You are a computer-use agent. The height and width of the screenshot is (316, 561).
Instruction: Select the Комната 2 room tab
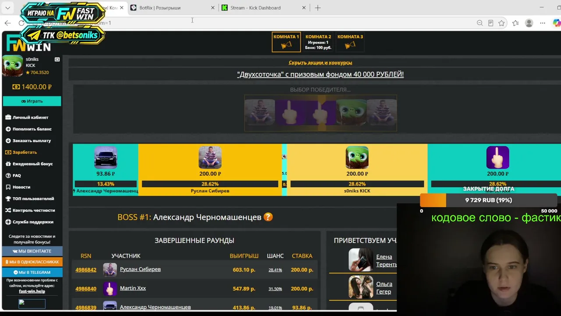[x=318, y=42]
